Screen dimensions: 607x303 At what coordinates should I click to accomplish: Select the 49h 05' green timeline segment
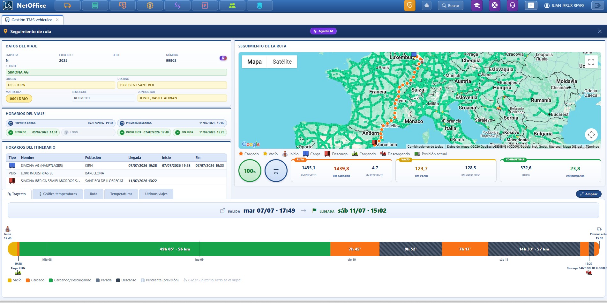click(175, 249)
